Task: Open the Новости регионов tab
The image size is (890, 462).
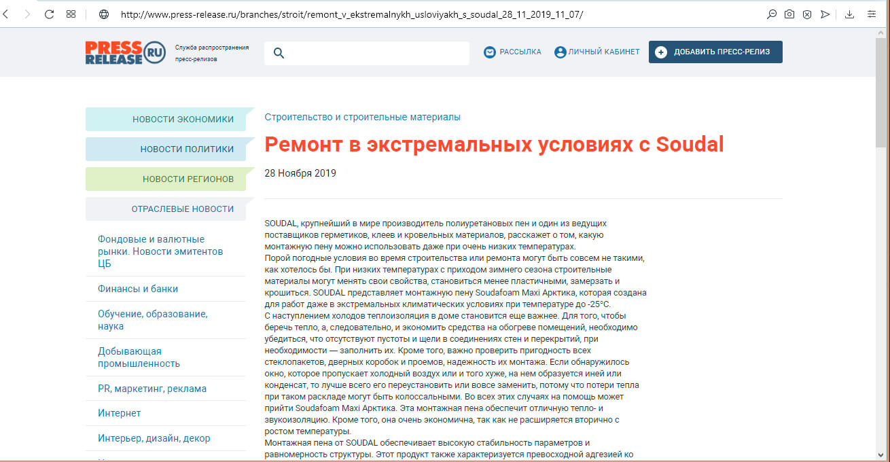Action: [166, 179]
